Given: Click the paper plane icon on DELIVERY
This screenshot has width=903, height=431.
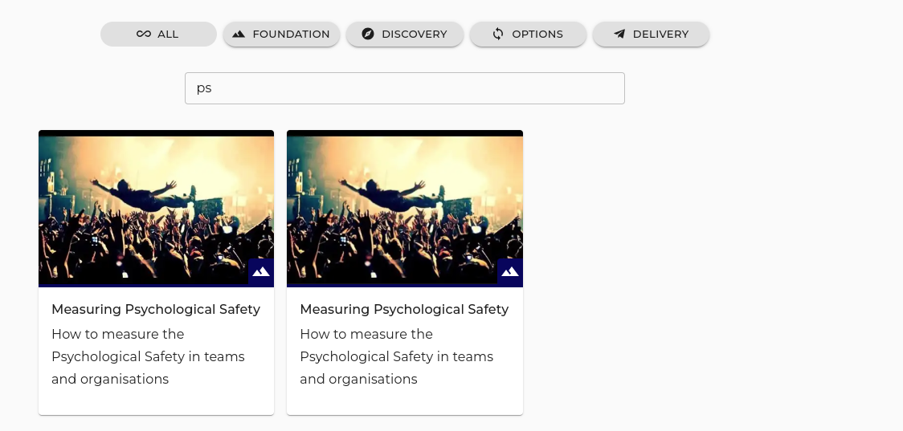Looking at the screenshot, I should point(619,34).
